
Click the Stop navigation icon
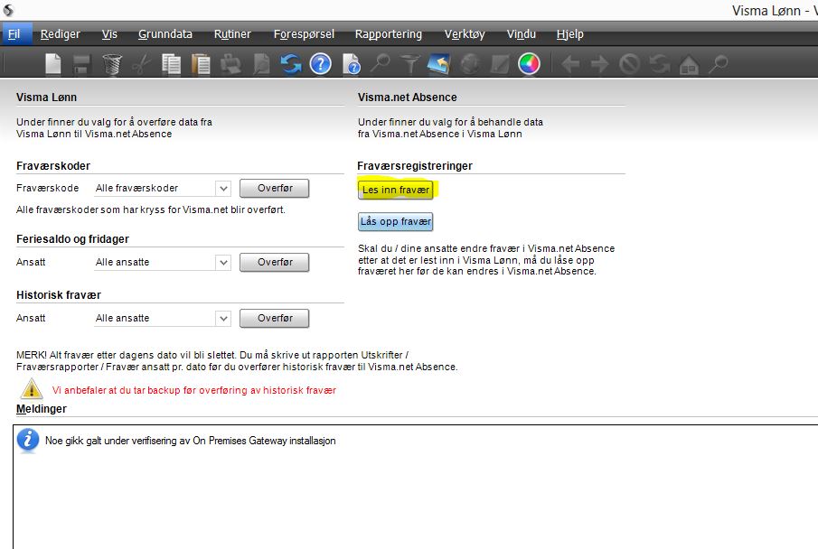pos(630,64)
